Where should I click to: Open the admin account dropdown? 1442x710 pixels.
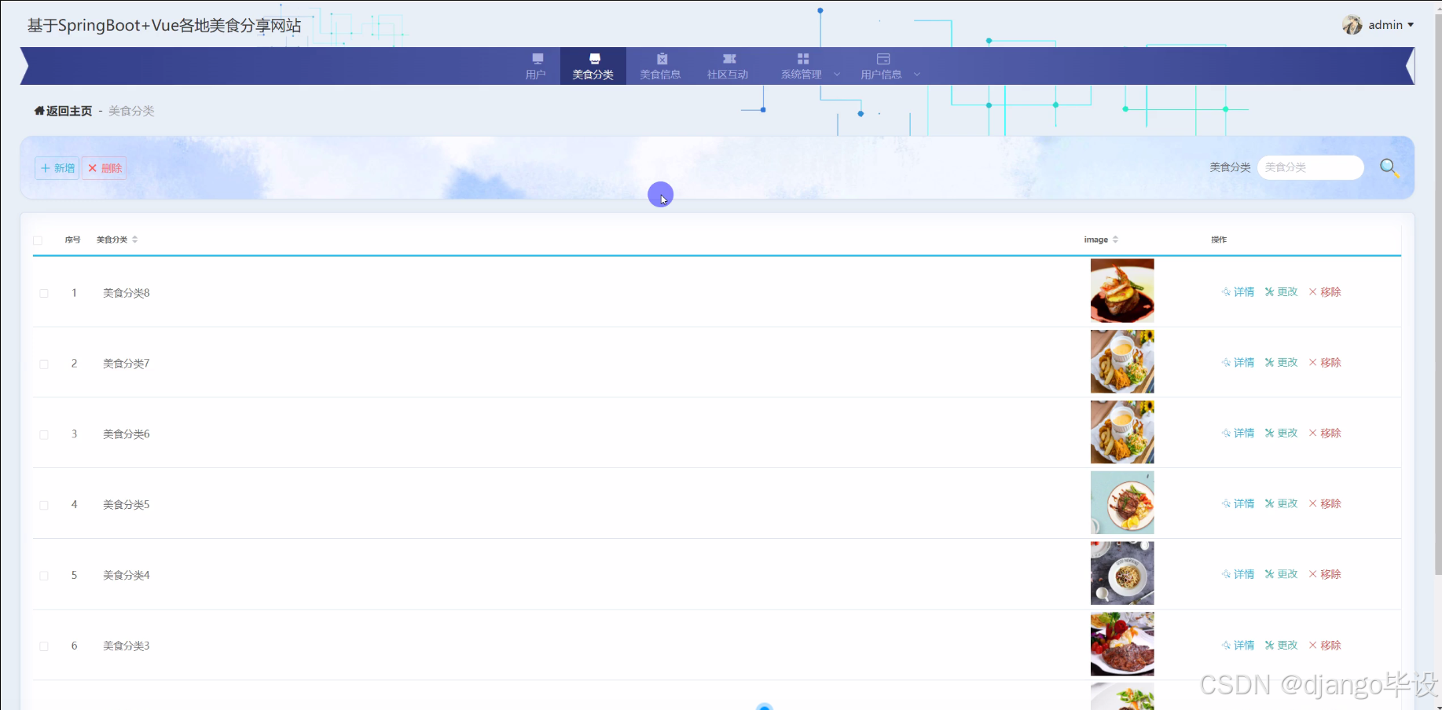click(x=1391, y=25)
